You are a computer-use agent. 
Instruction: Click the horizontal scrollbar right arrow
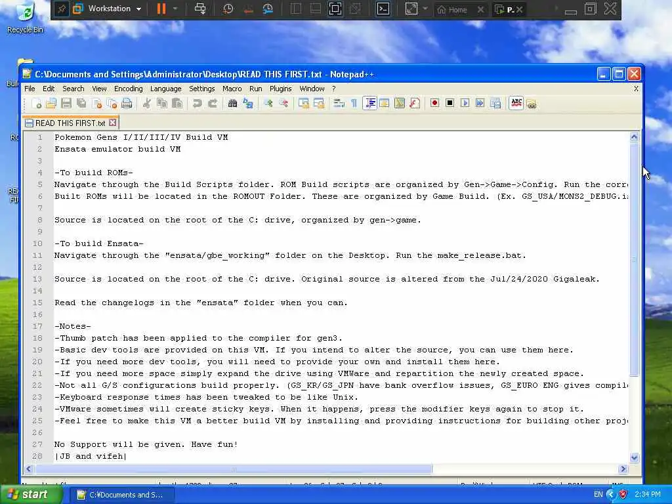[623, 469]
